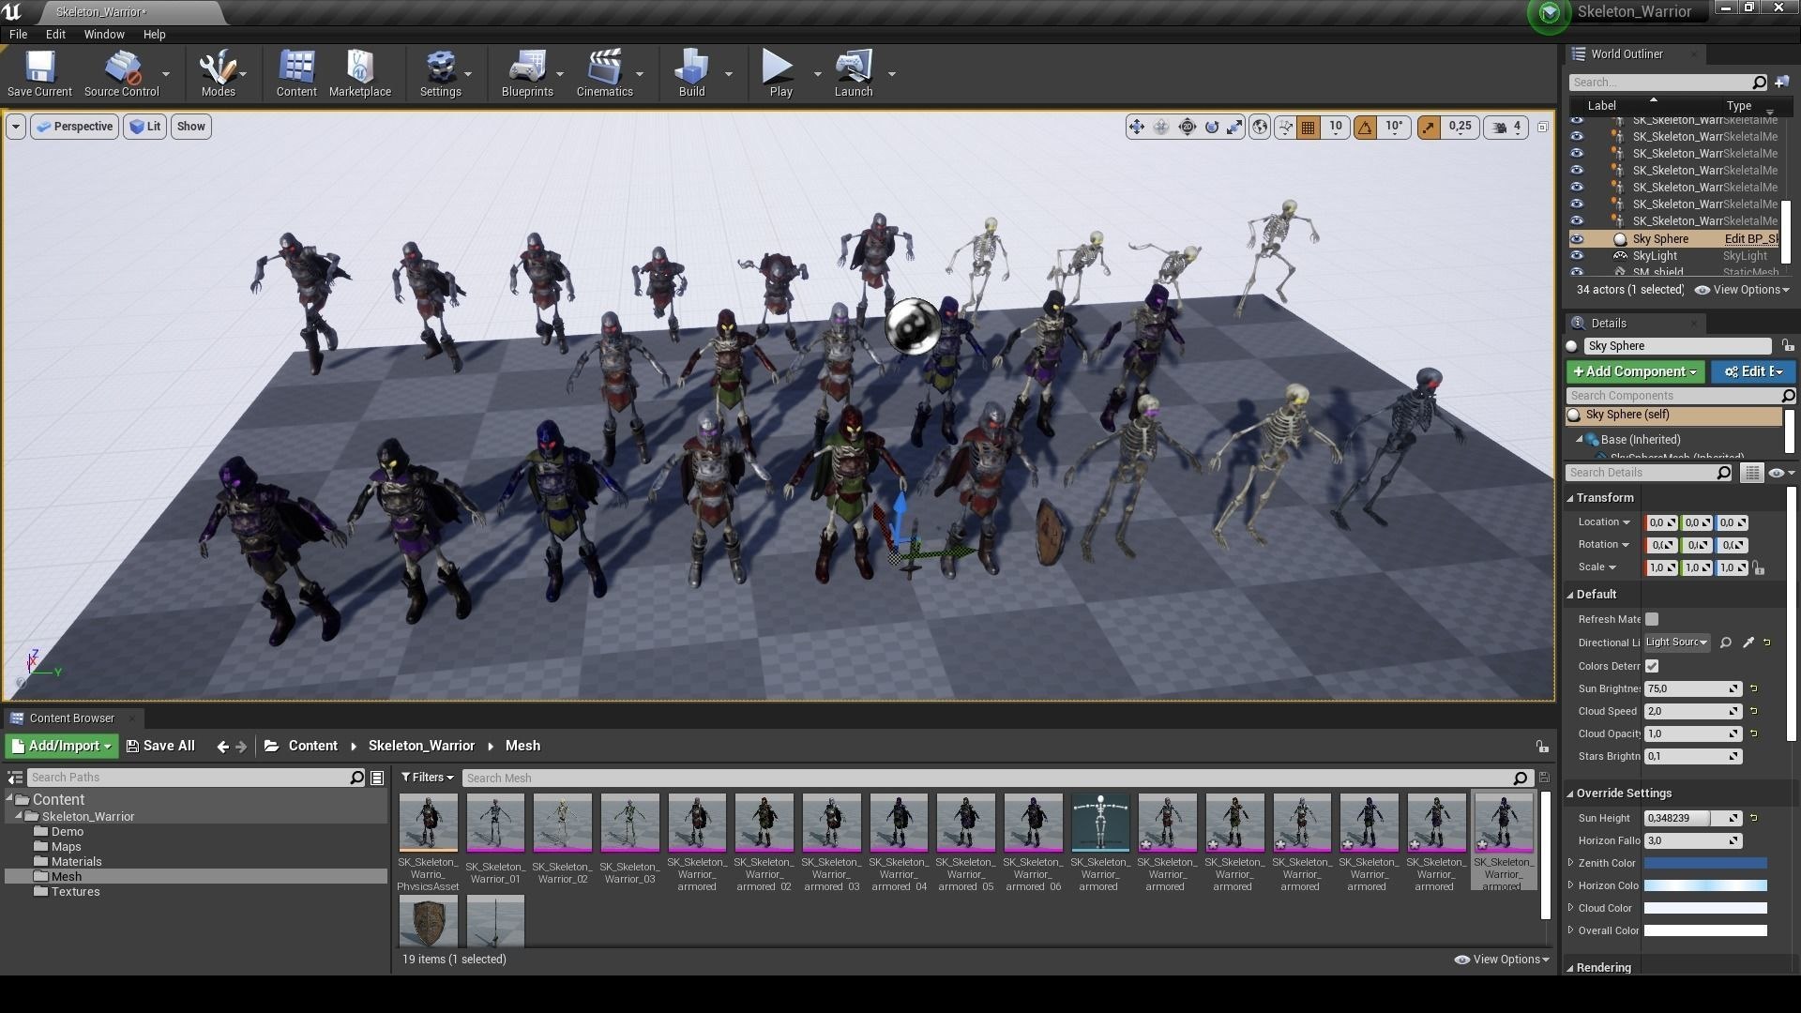1801x1013 pixels.
Task: Toggle rotation snap angle icon
Action: [x=1365, y=128]
